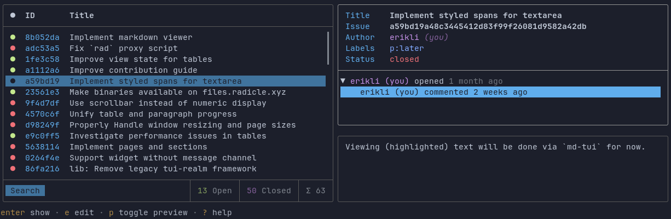Image resolution: width=671 pixels, height=219 pixels.
Task: Select issue Unify table and paragraph progress
Action: tap(165, 114)
